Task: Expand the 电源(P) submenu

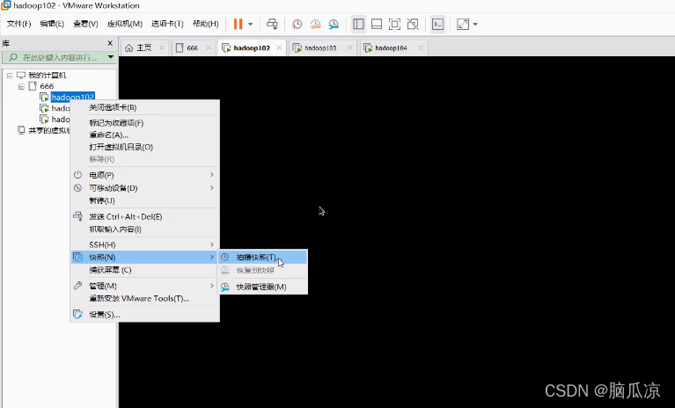Action: 145,175
